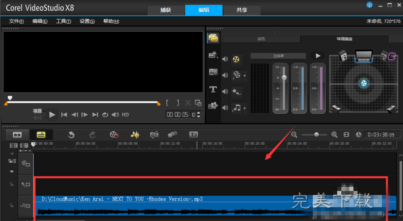
Task: Enlarge the preview window icon
Action: pos(198,103)
